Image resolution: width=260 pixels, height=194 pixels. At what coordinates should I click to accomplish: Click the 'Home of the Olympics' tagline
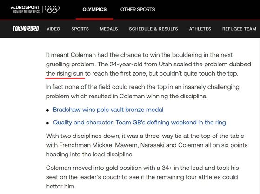27,12
